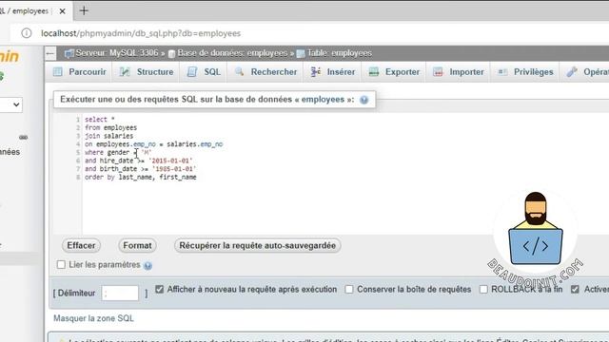Click the Opérations wrench icon
The height and width of the screenshot is (342, 609).
[572, 72]
